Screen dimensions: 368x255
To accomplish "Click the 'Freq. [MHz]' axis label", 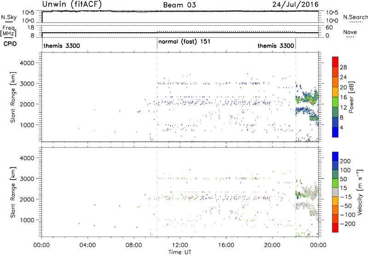I will point(8,31).
